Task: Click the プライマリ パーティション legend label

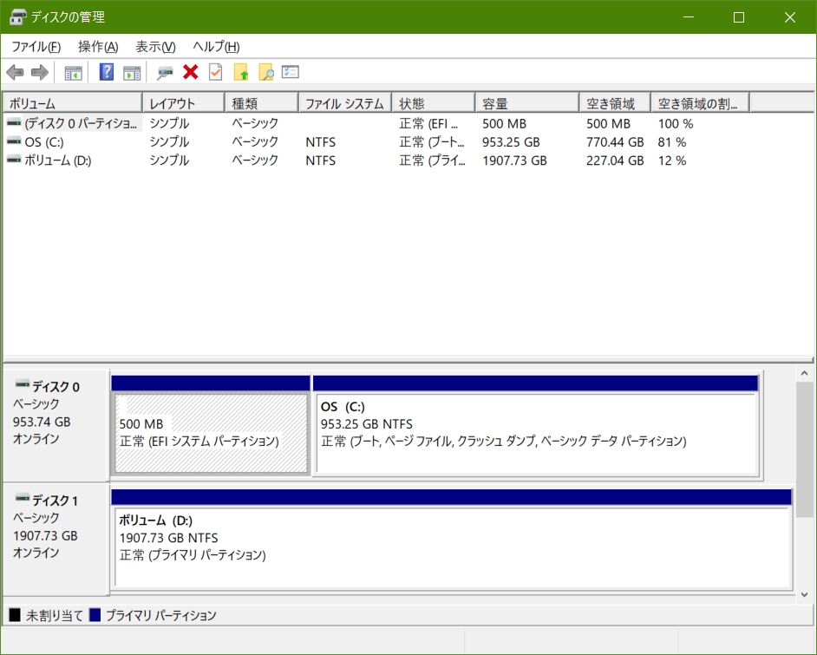Action: click(x=161, y=615)
